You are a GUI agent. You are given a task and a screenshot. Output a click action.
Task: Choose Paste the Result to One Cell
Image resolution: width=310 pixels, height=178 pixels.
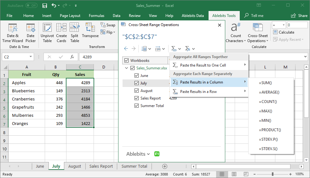(209, 65)
